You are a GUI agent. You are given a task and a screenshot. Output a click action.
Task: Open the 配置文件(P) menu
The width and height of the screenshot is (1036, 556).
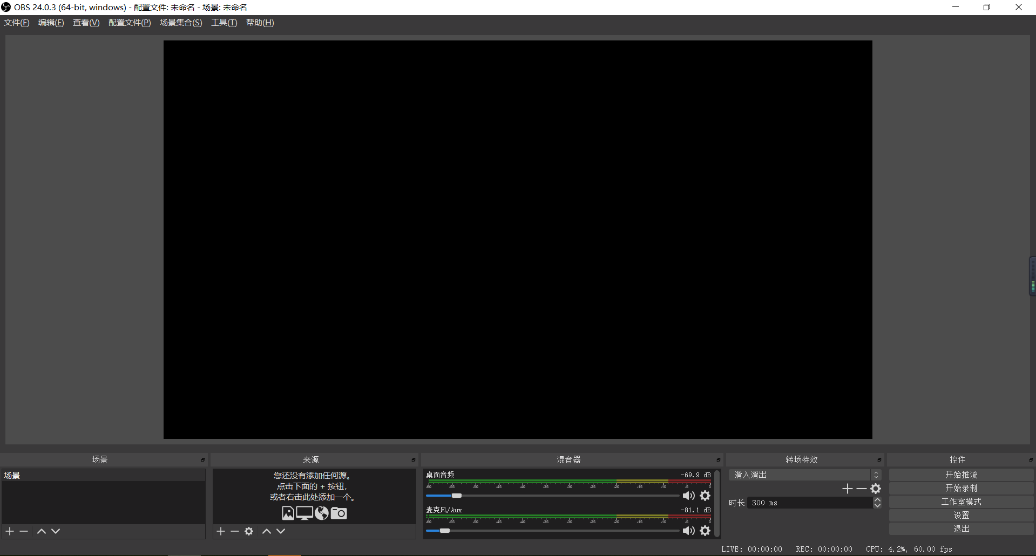tap(130, 23)
